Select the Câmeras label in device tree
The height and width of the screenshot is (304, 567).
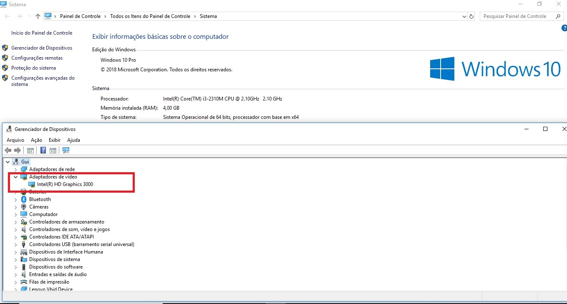(39, 207)
